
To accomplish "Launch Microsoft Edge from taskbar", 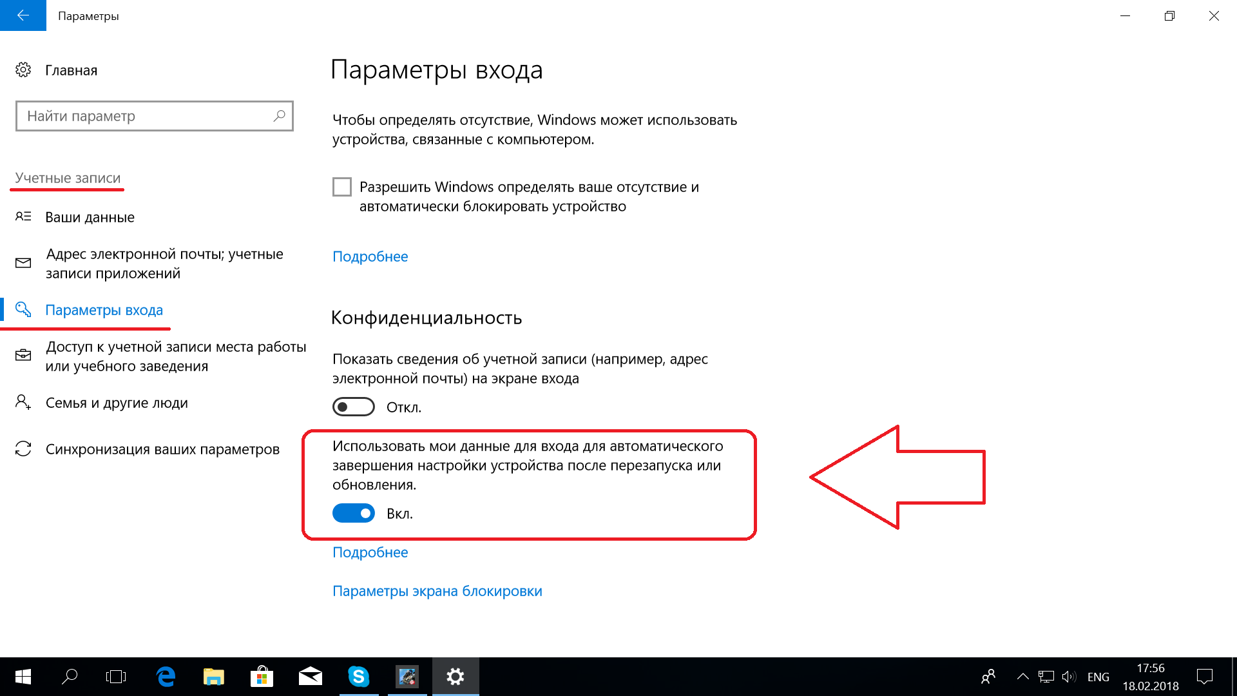I will coord(166,677).
